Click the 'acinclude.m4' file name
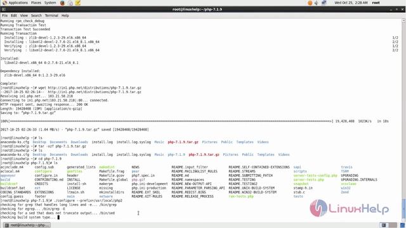 [11, 167]
